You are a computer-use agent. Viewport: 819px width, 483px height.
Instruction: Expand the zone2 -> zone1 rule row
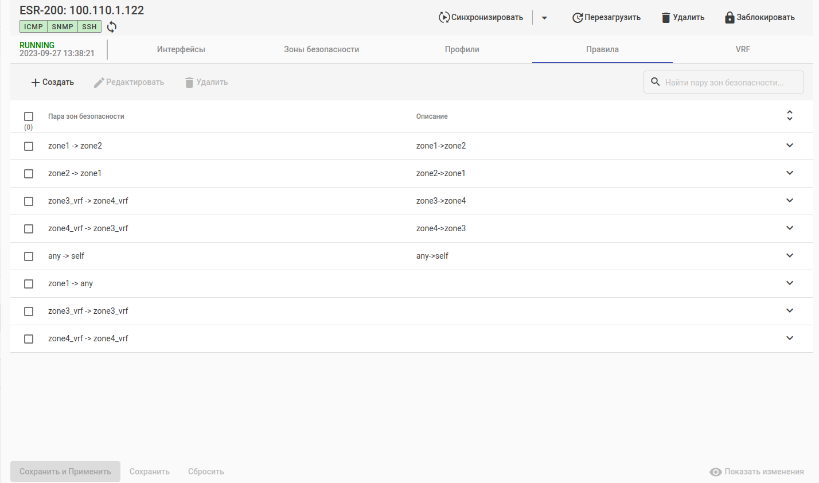pos(789,173)
